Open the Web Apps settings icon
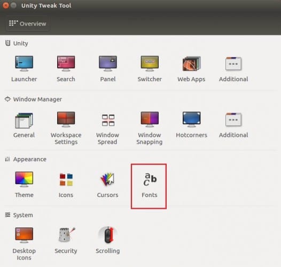The image size is (281, 267). [191, 64]
